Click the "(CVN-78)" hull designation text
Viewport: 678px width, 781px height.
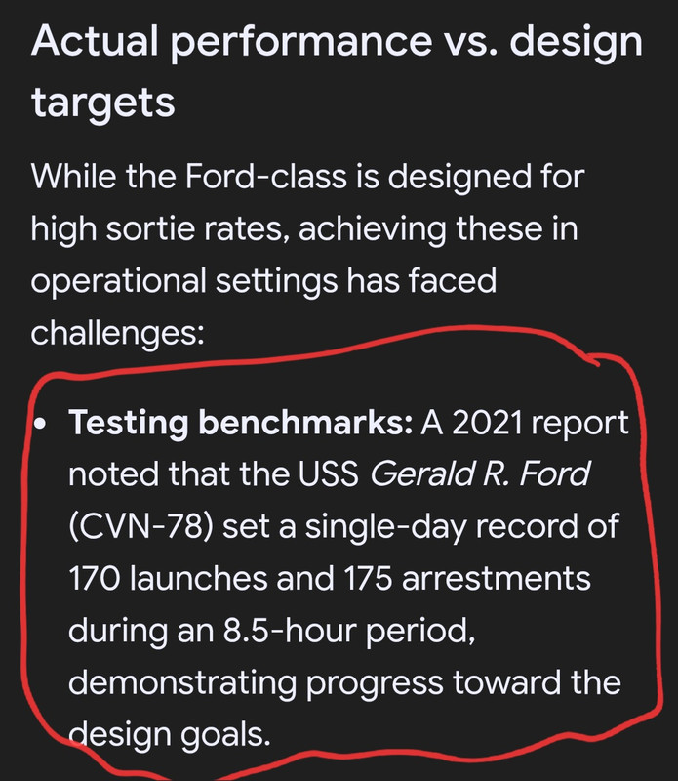140,526
